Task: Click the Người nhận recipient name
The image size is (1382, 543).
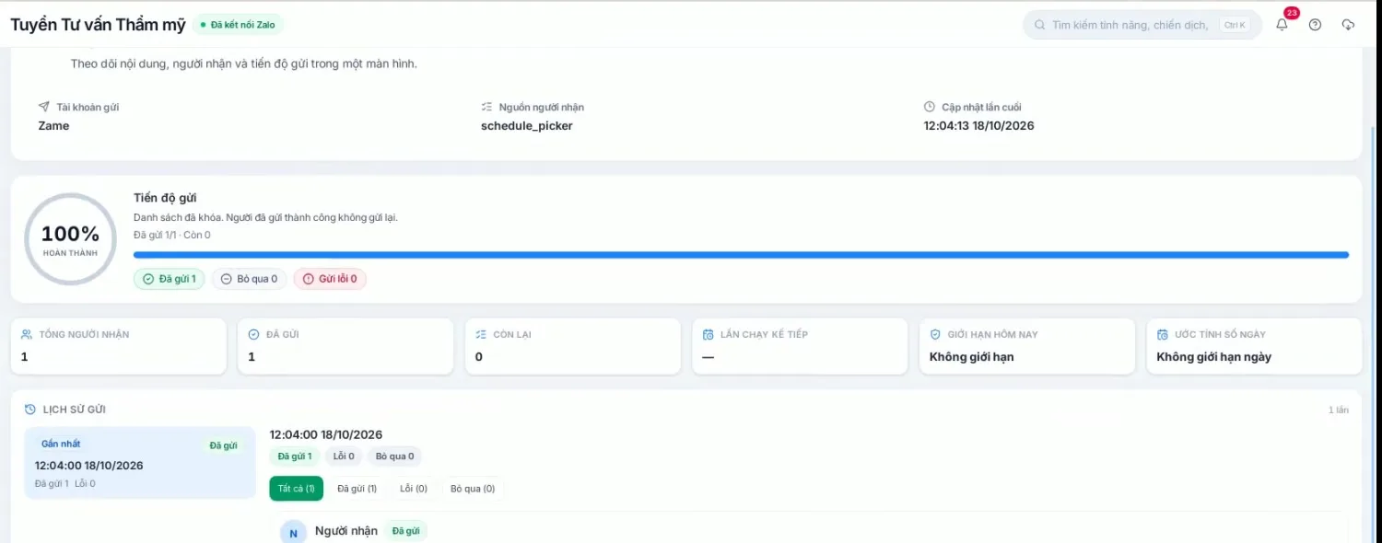Action: (346, 531)
